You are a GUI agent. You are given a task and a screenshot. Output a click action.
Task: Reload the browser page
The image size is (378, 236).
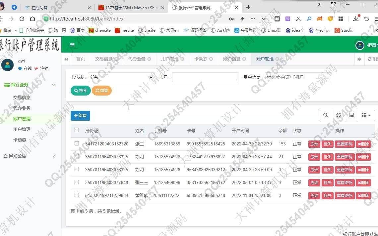[x=22, y=19]
